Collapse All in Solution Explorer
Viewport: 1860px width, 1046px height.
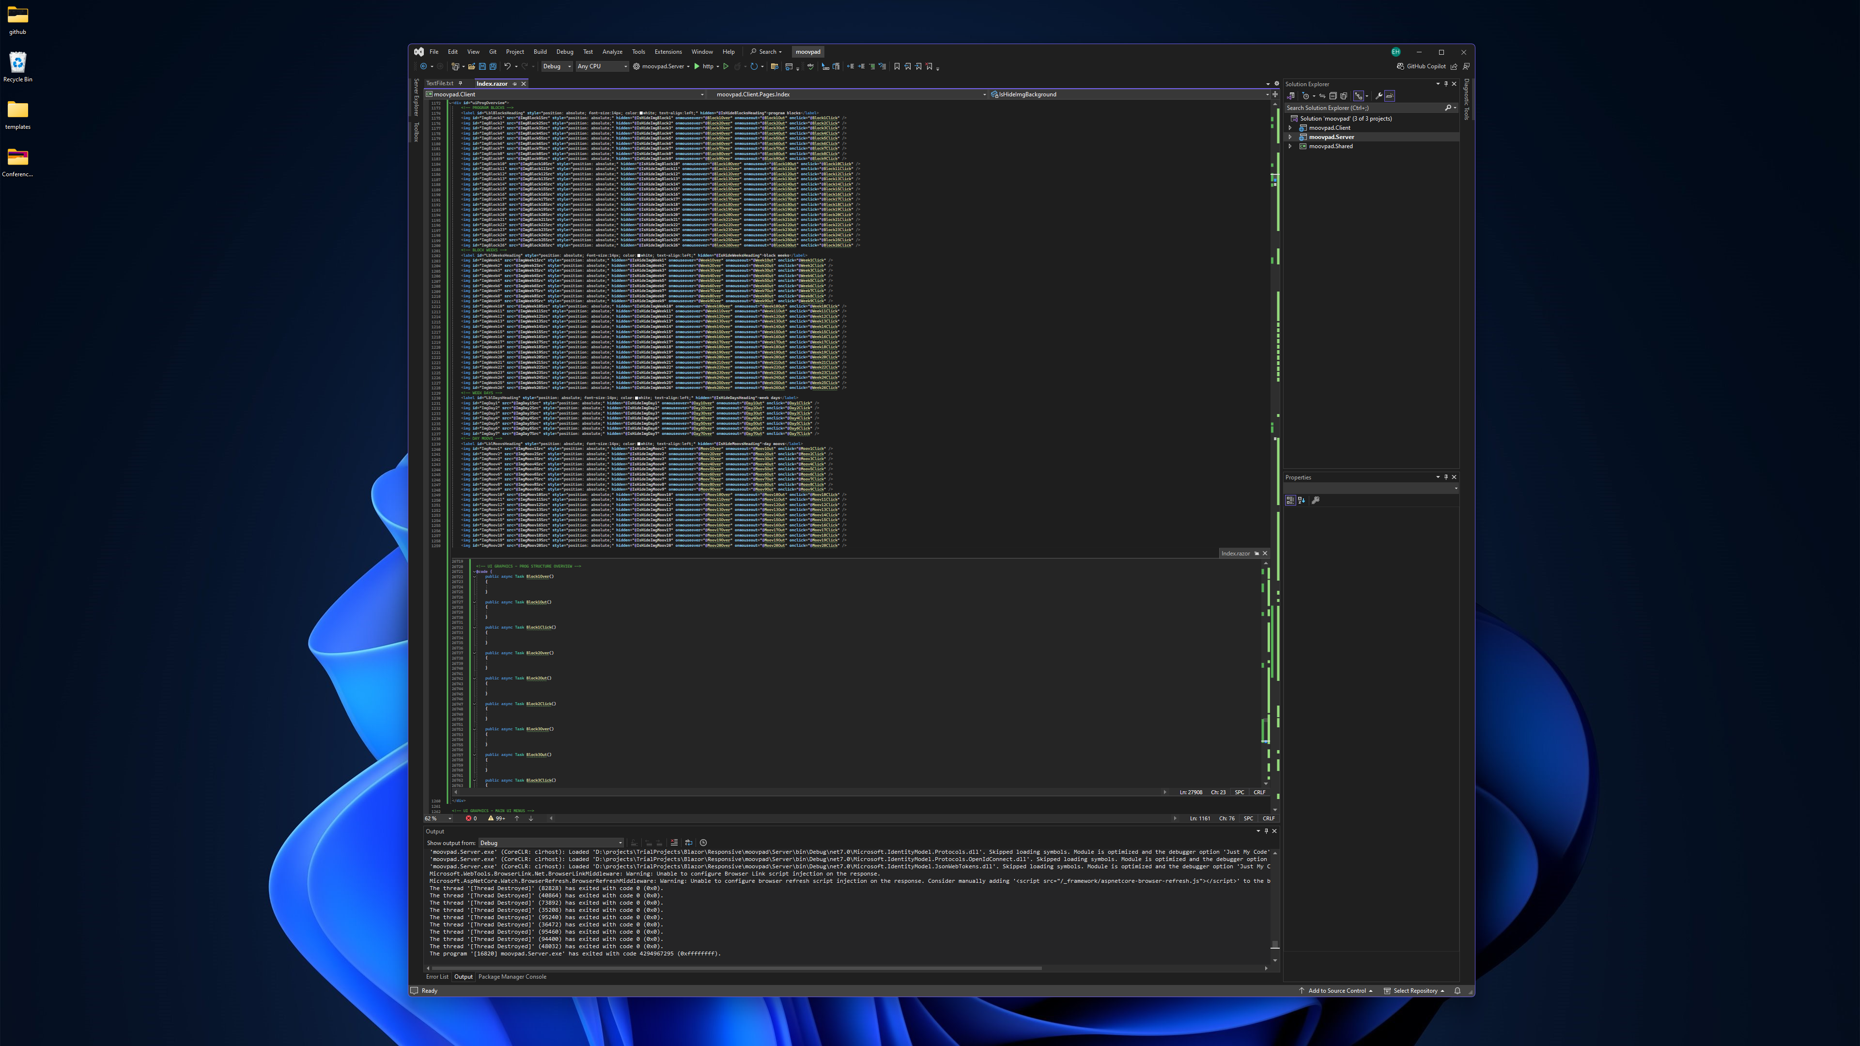click(x=1333, y=96)
